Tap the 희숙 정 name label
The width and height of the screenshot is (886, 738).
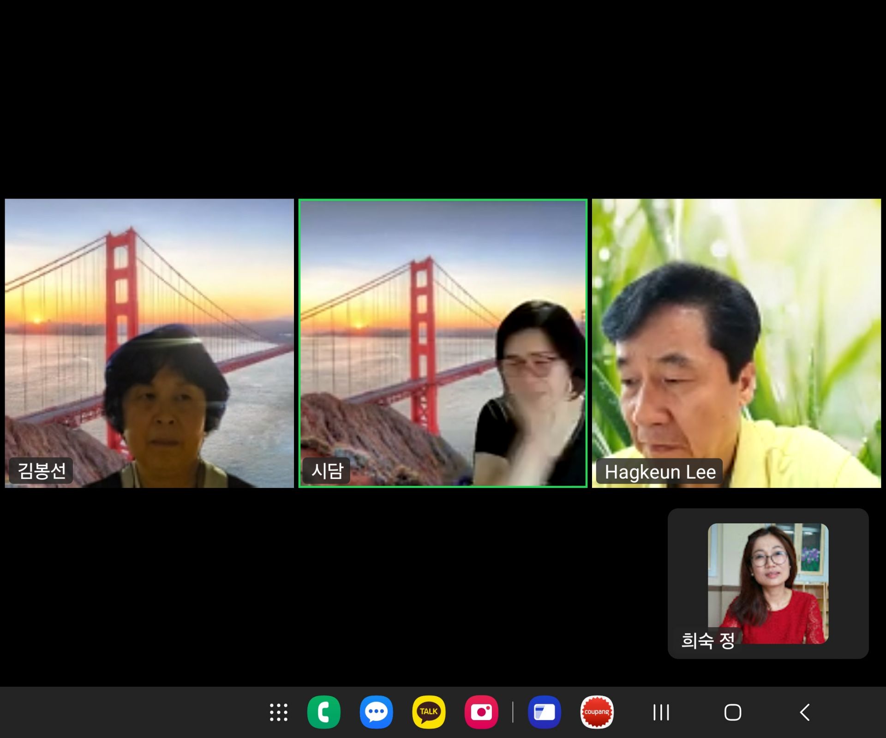tap(708, 641)
